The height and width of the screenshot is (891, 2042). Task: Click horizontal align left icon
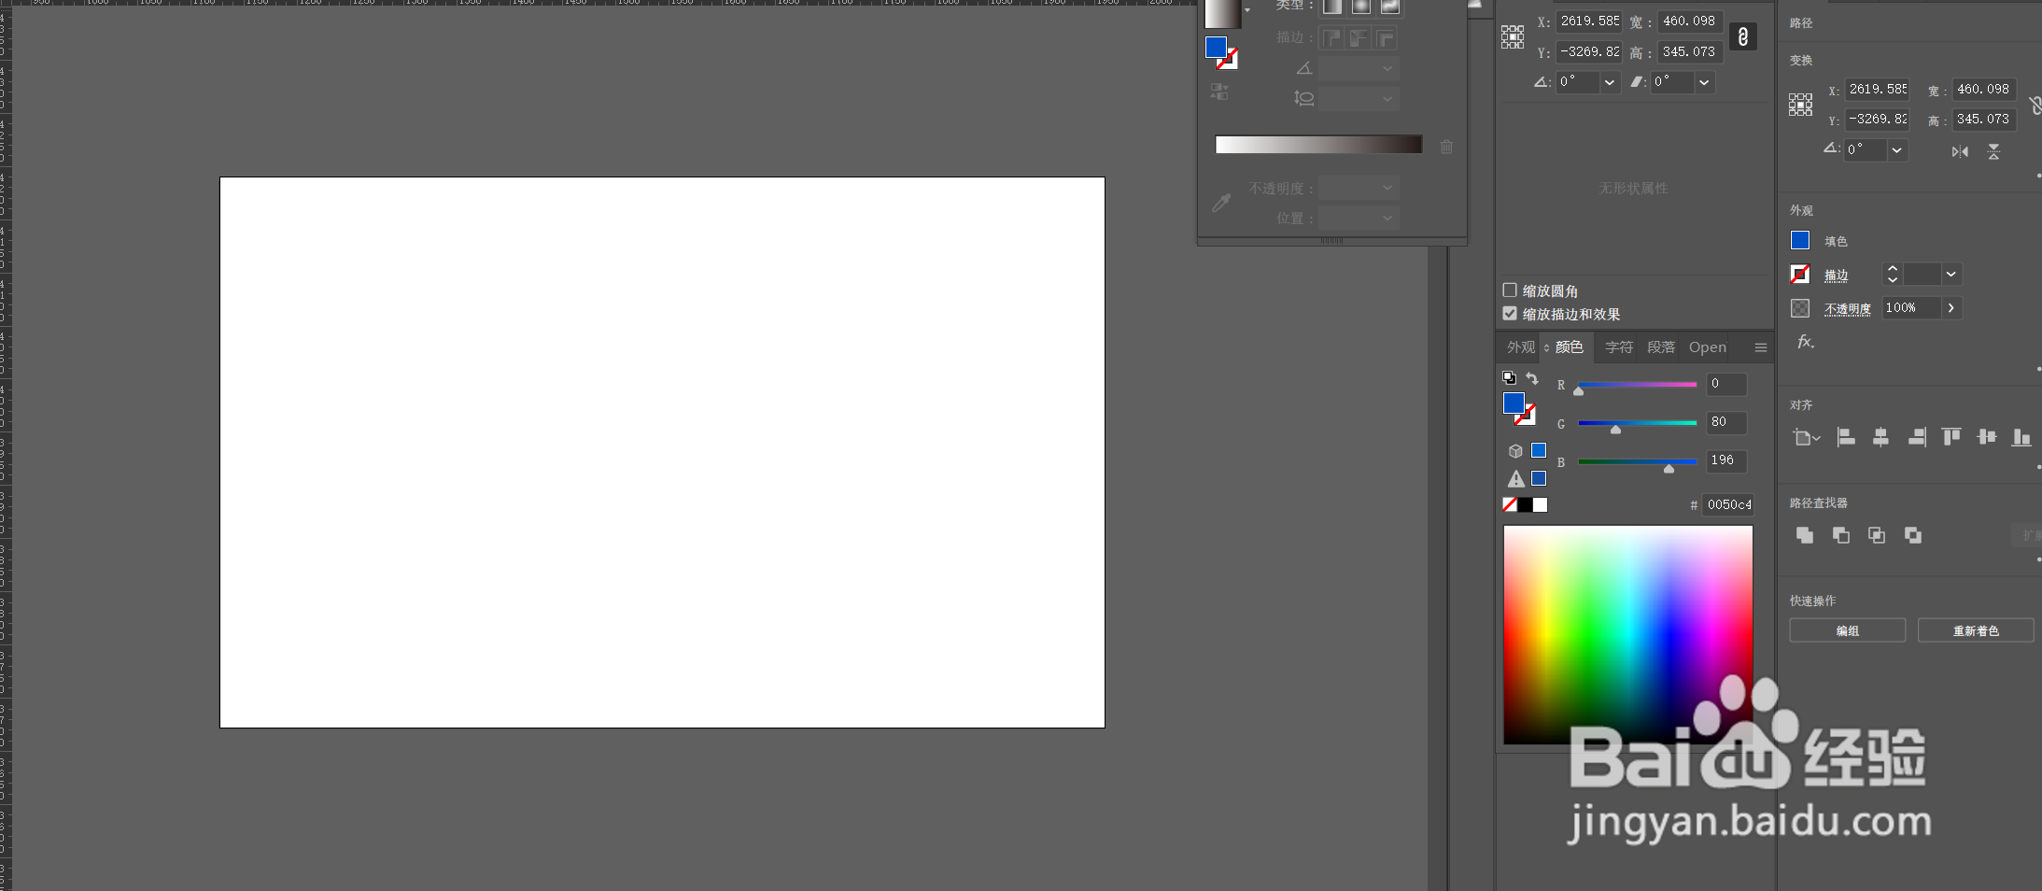(x=1846, y=437)
